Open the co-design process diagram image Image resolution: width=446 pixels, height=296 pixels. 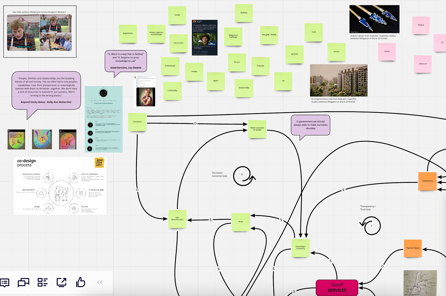60,185
